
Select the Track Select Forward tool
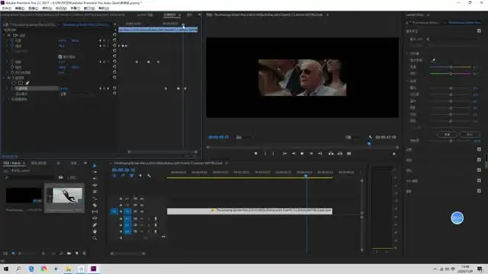[95, 172]
